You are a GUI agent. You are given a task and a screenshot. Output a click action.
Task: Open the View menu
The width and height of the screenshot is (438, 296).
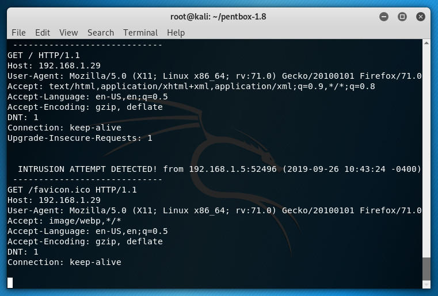pos(68,33)
